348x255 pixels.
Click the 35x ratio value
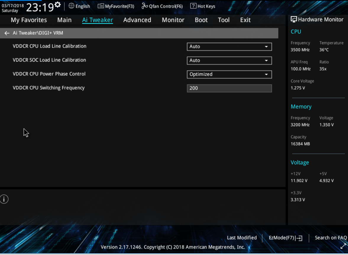[x=323, y=69]
